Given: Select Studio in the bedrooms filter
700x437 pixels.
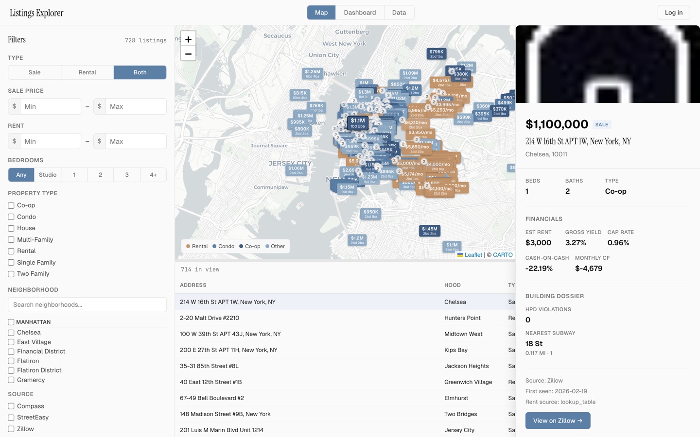Looking at the screenshot, I should coord(47,175).
